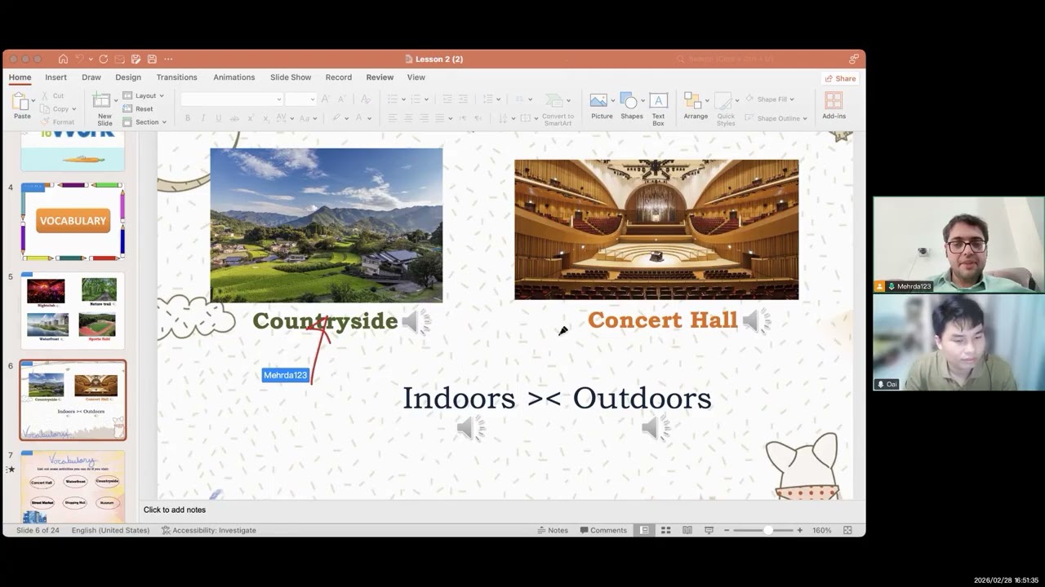The height and width of the screenshot is (587, 1045).
Task: Open the Animations tab
Action: click(x=234, y=77)
